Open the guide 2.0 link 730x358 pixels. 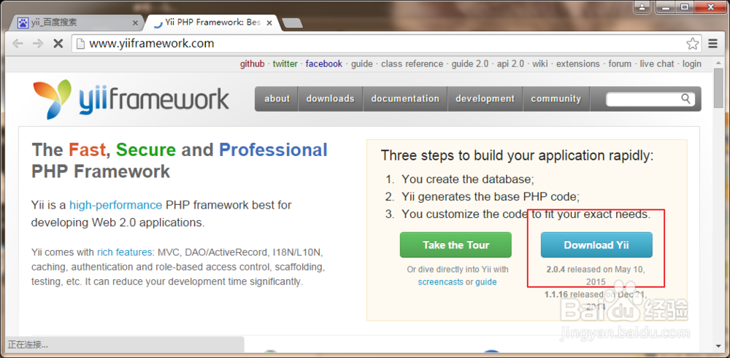coord(469,64)
